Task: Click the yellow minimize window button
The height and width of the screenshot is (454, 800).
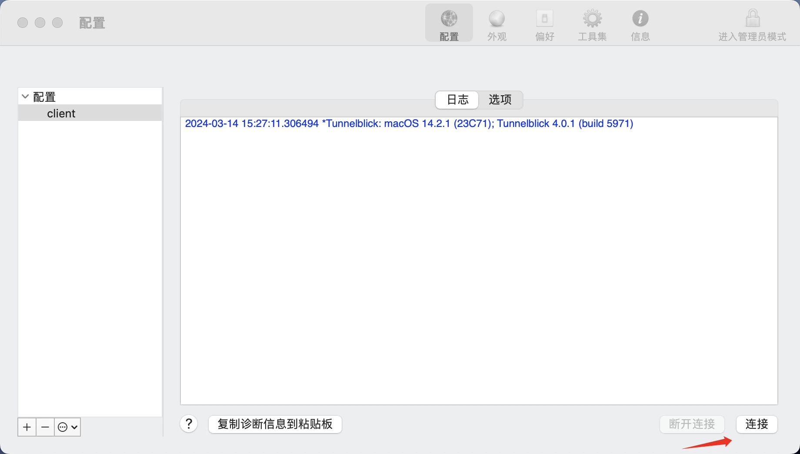Action: tap(40, 23)
